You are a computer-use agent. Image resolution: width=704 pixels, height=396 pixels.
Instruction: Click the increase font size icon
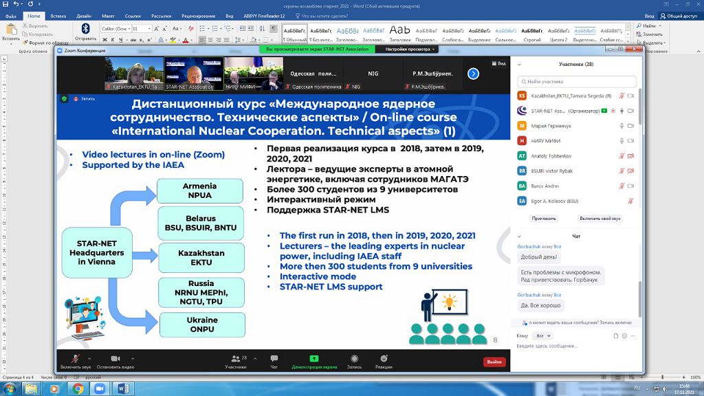[x=157, y=29]
